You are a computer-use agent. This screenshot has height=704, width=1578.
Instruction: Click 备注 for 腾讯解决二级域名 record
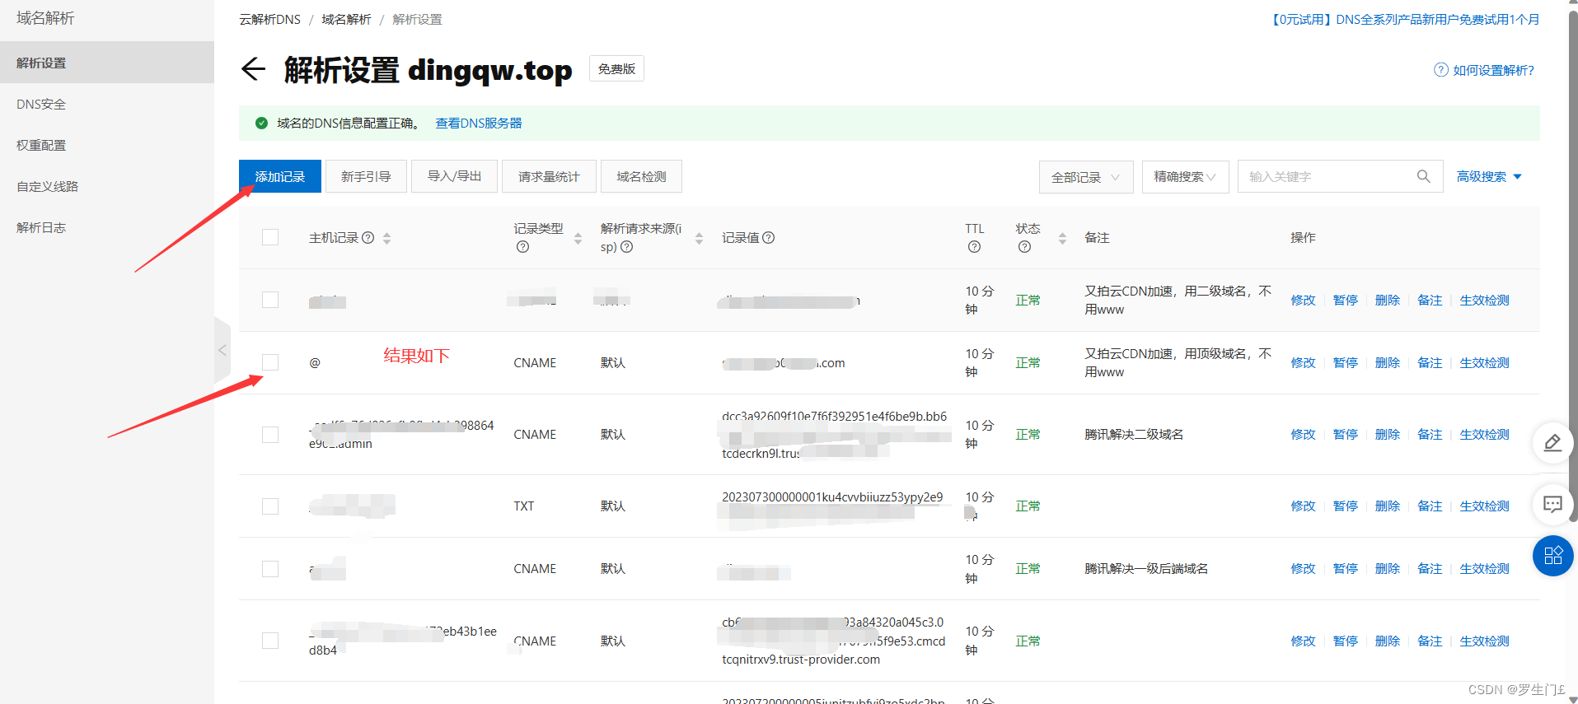(1430, 434)
